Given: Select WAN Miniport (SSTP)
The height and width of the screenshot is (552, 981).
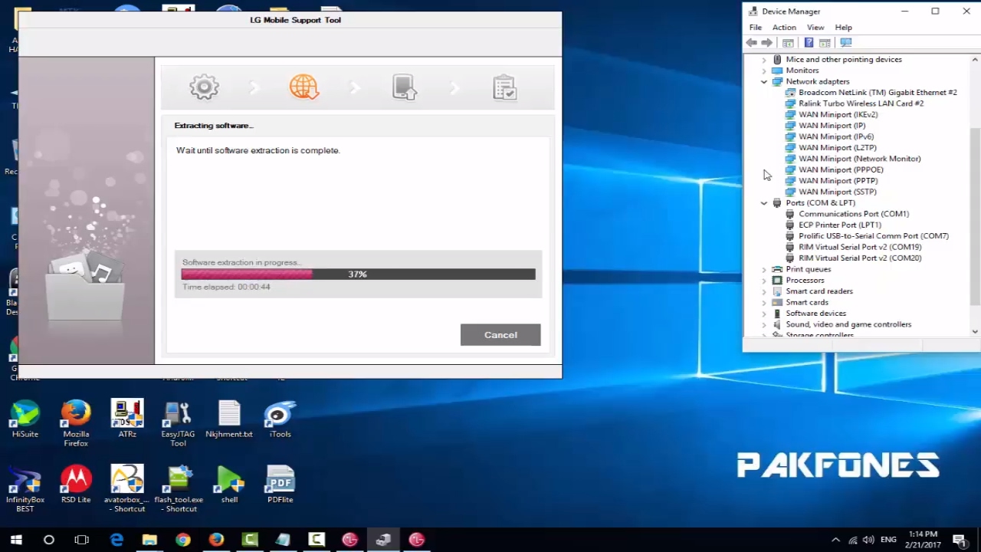Looking at the screenshot, I should [x=837, y=192].
